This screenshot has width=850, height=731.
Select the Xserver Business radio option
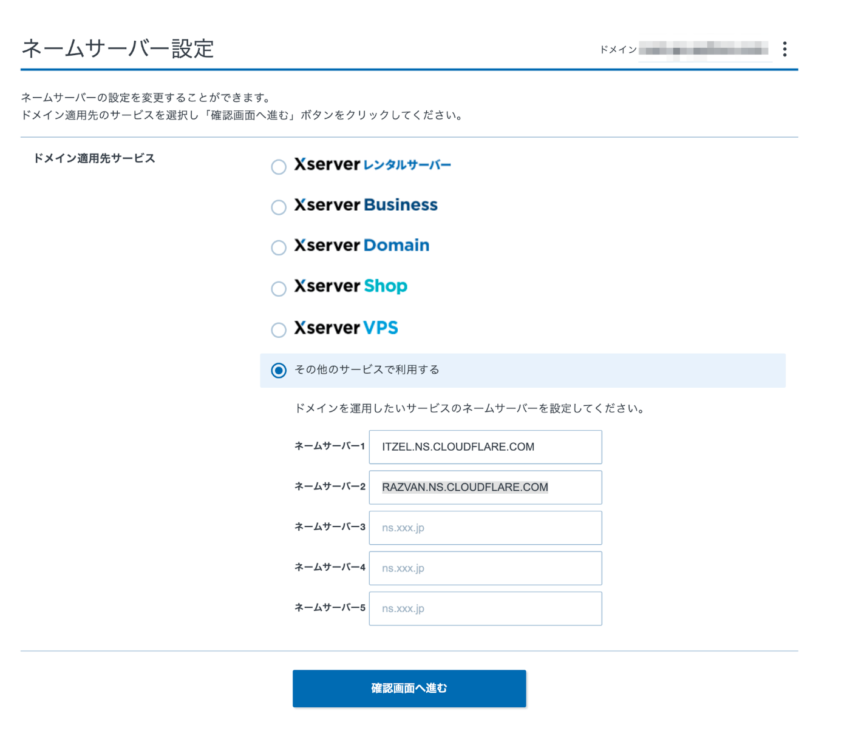(279, 207)
